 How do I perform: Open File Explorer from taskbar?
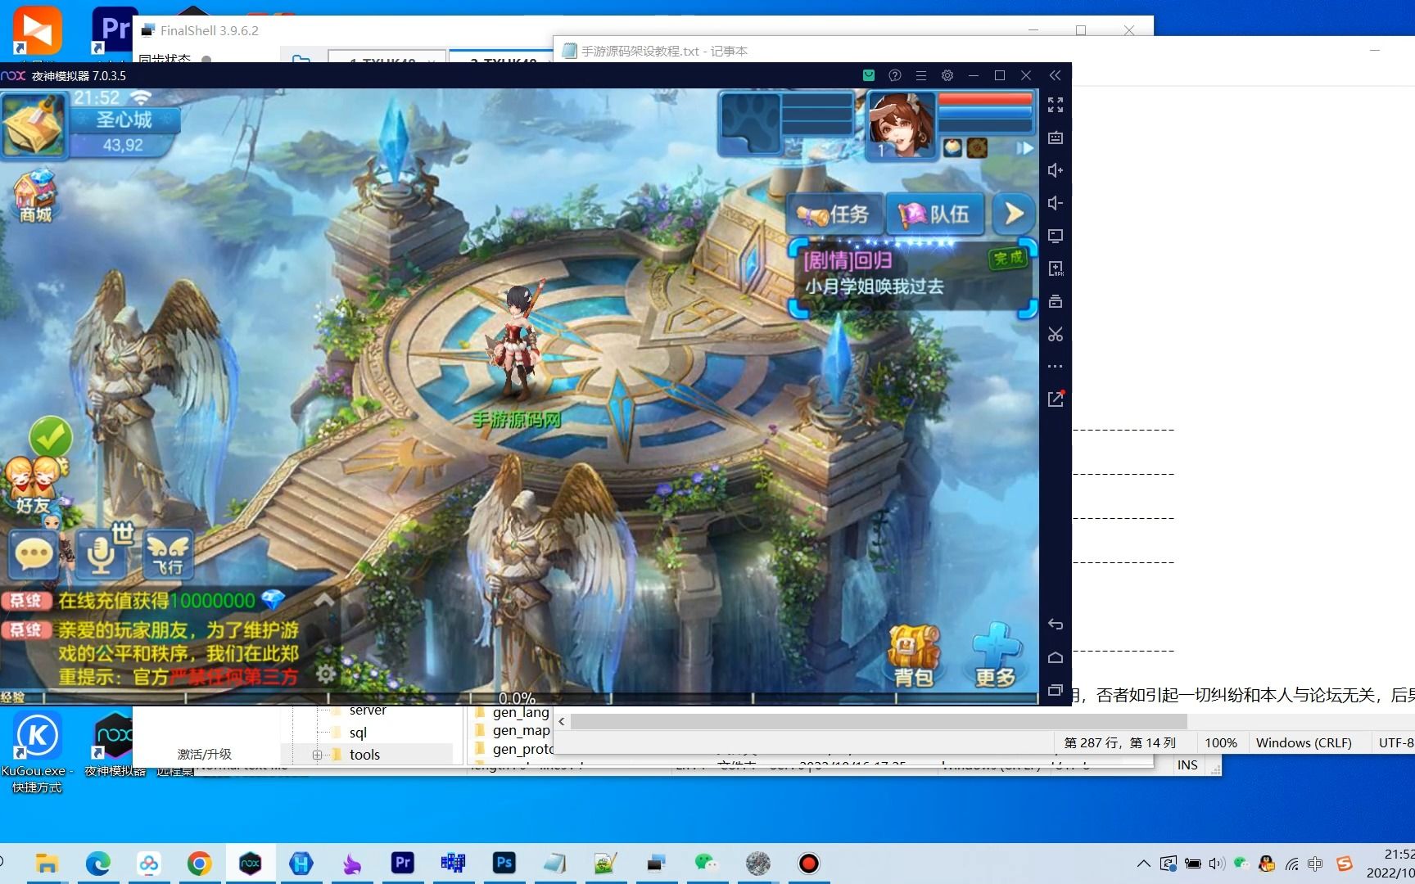(47, 864)
